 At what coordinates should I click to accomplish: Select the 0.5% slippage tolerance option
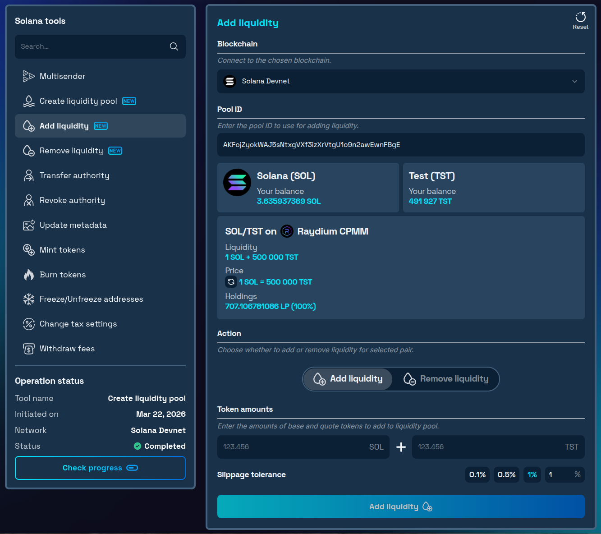[x=506, y=474]
